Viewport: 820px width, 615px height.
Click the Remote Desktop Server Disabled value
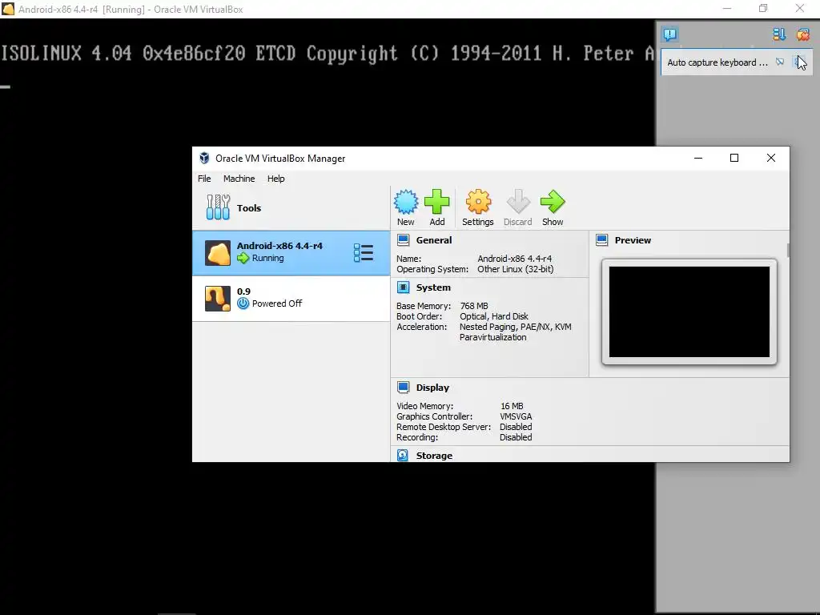point(516,427)
